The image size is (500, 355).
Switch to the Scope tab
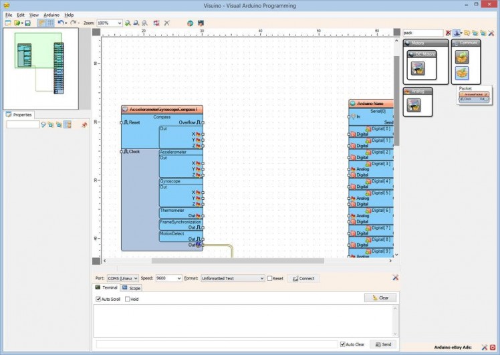pyautogui.click(x=132, y=288)
